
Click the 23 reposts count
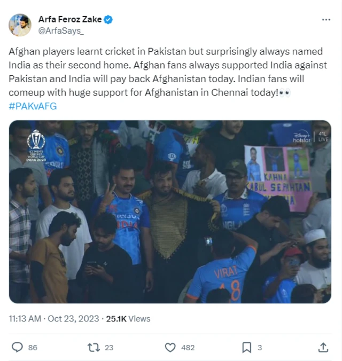[109, 347]
